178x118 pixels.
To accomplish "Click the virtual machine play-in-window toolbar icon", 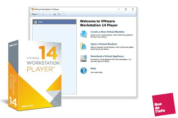I will (x=55, y=14).
